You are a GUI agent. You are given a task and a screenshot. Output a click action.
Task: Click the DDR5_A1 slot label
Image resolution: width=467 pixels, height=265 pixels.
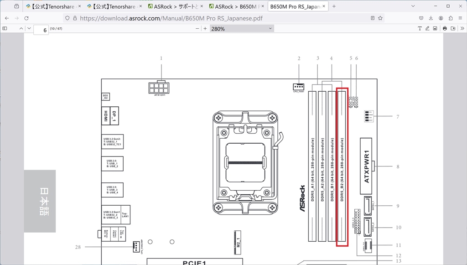tap(312, 169)
